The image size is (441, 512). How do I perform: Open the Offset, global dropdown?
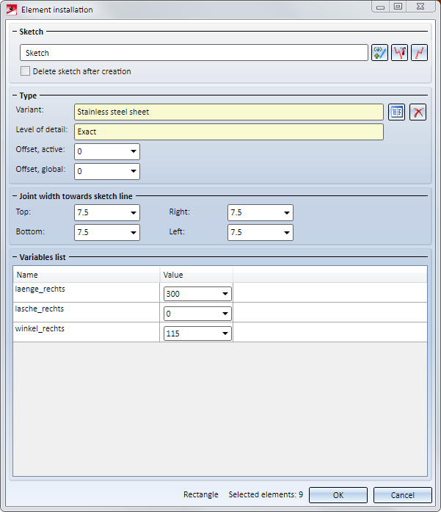point(134,171)
